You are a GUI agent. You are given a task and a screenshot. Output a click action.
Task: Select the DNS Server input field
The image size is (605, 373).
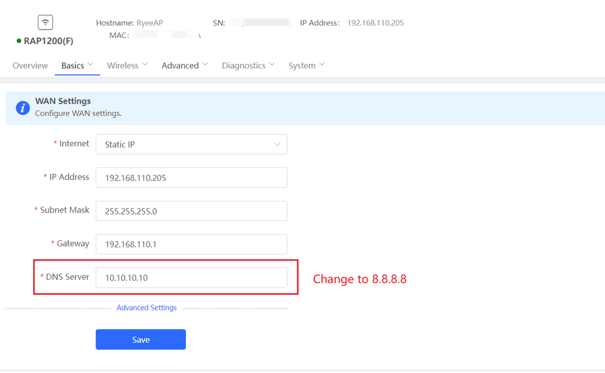(191, 277)
